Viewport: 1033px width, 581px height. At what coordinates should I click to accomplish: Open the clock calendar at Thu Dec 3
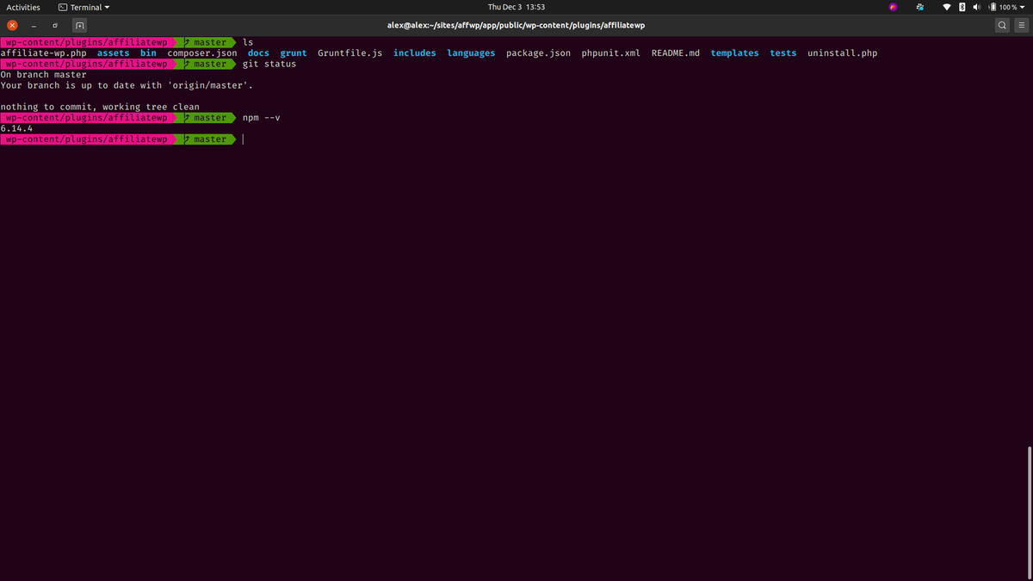[516, 7]
